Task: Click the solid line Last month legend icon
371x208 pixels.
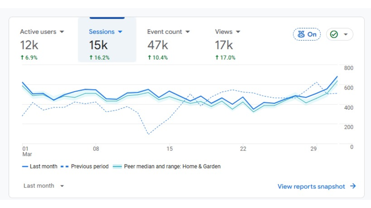Action: (x=25, y=167)
